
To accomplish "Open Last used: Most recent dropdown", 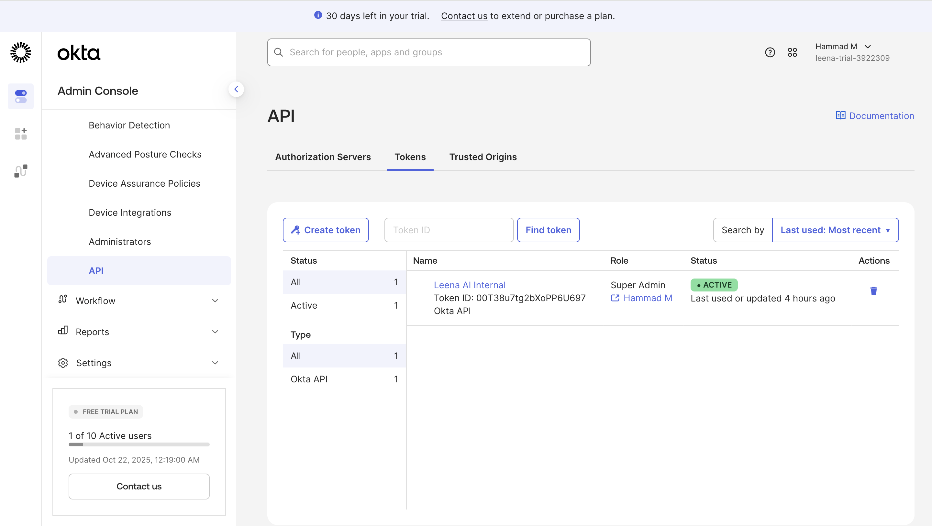I will 835,230.
